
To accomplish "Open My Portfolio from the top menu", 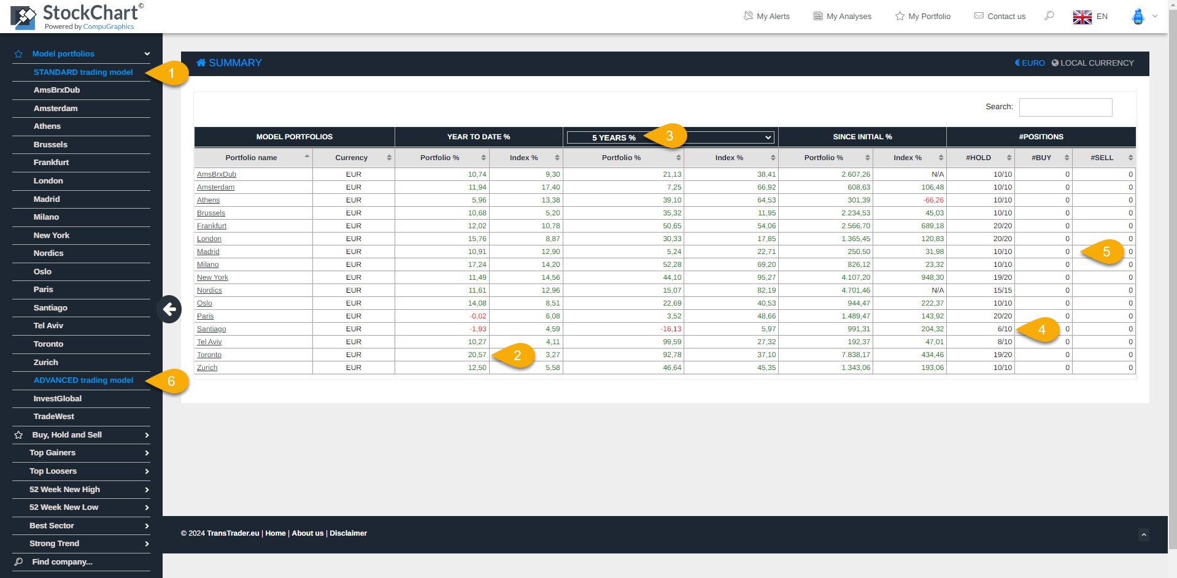I will point(922,17).
